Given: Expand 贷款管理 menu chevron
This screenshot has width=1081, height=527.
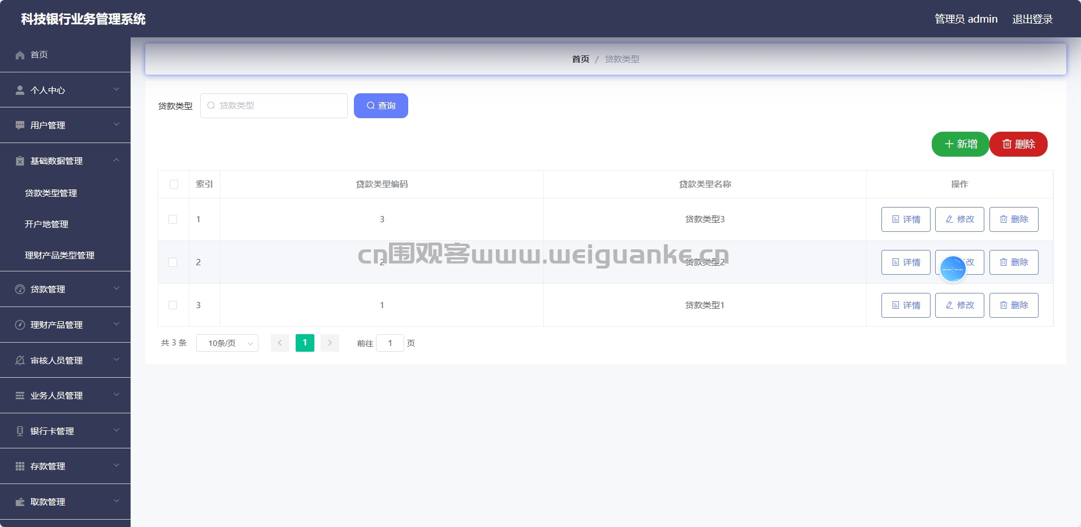Looking at the screenshot, I should coord(116,288).
